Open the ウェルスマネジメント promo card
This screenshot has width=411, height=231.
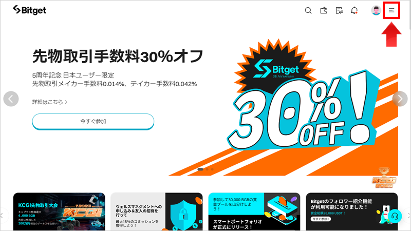pyautogui.click(x=157, y=211)
